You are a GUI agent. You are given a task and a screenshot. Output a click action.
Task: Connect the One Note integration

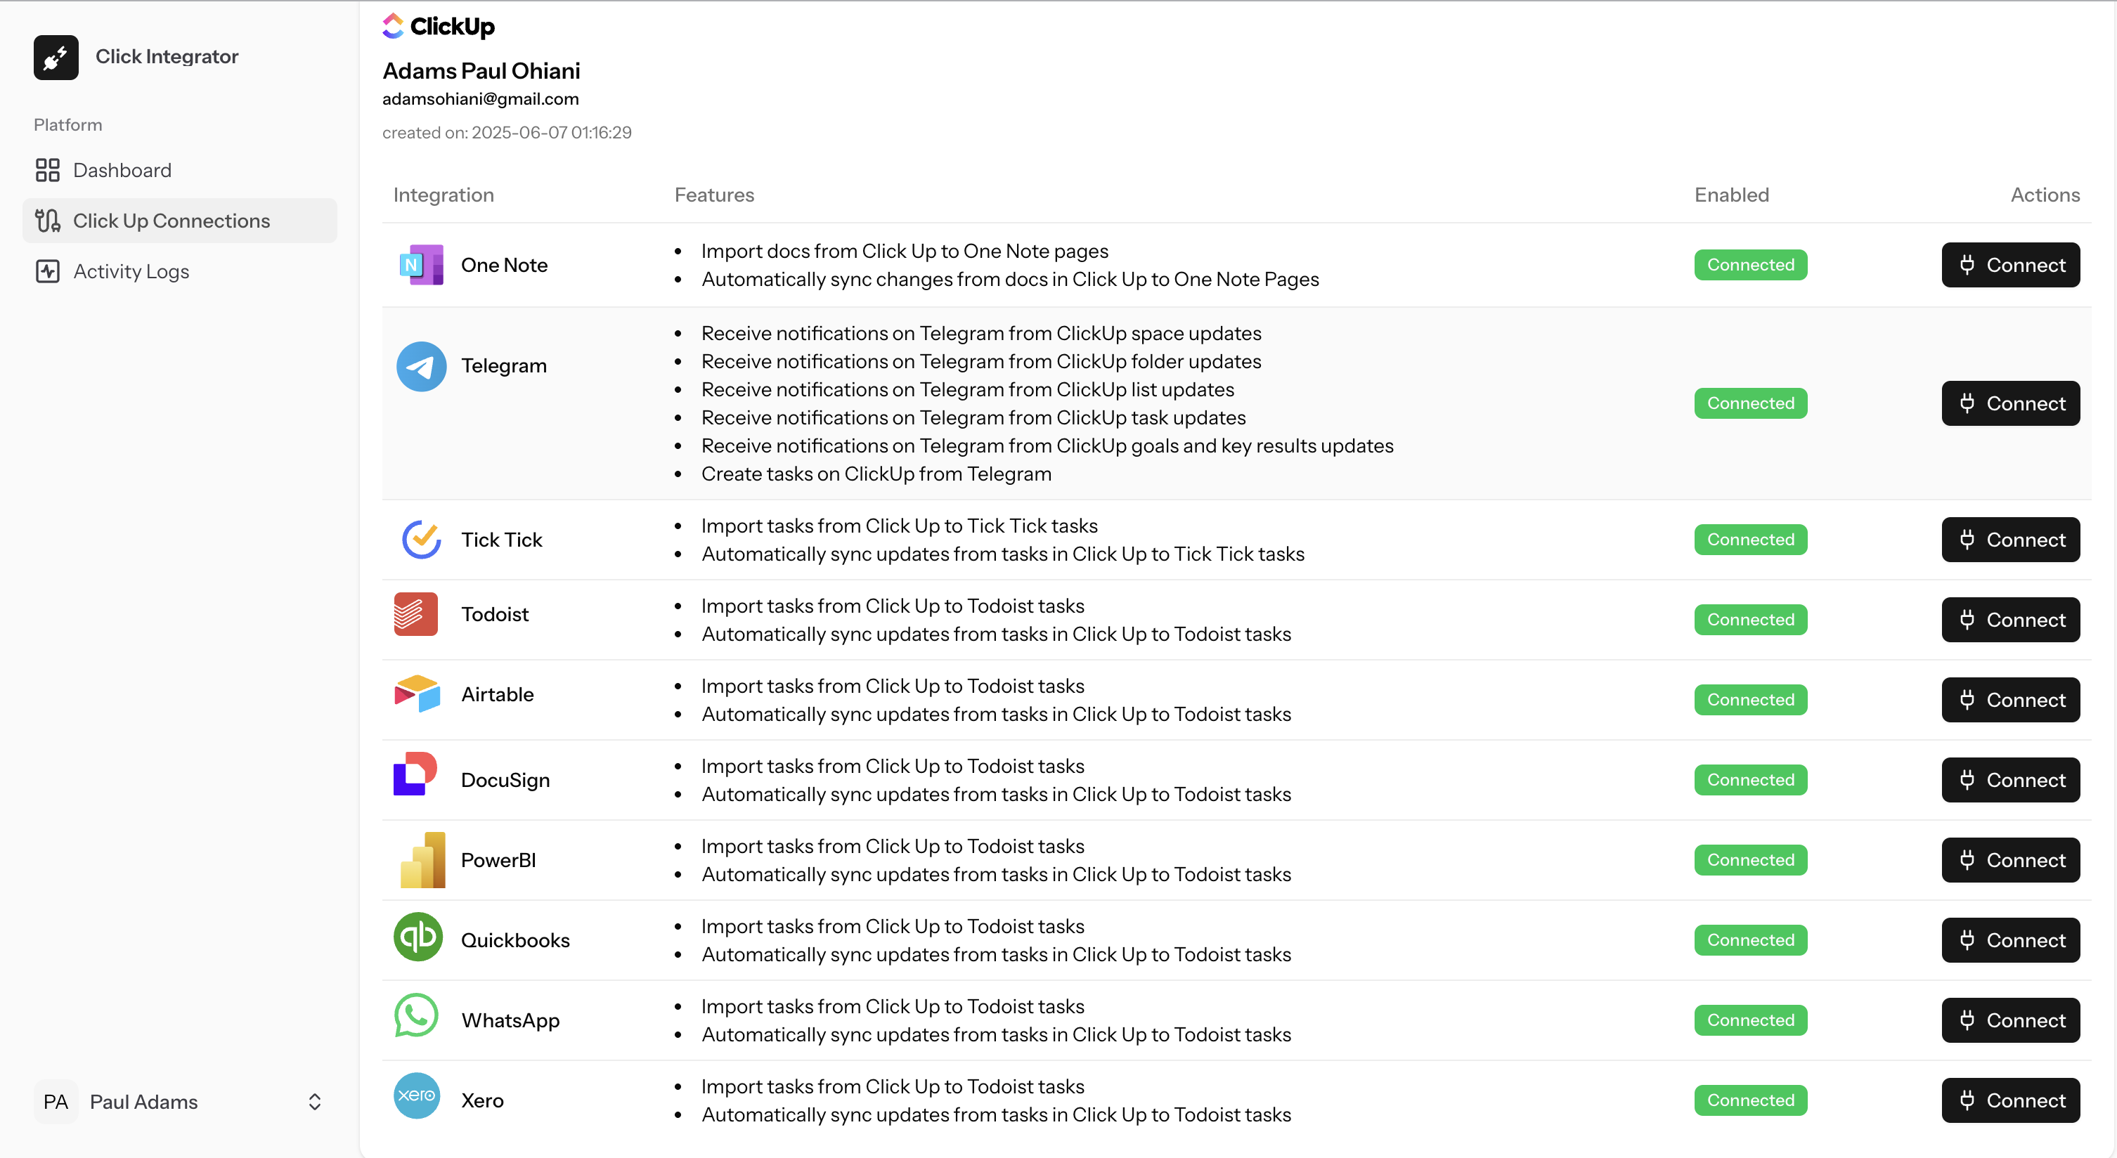tap(2010, 265)
